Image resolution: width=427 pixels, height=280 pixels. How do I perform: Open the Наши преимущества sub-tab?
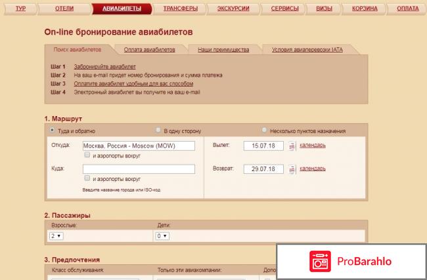point(223,50)
